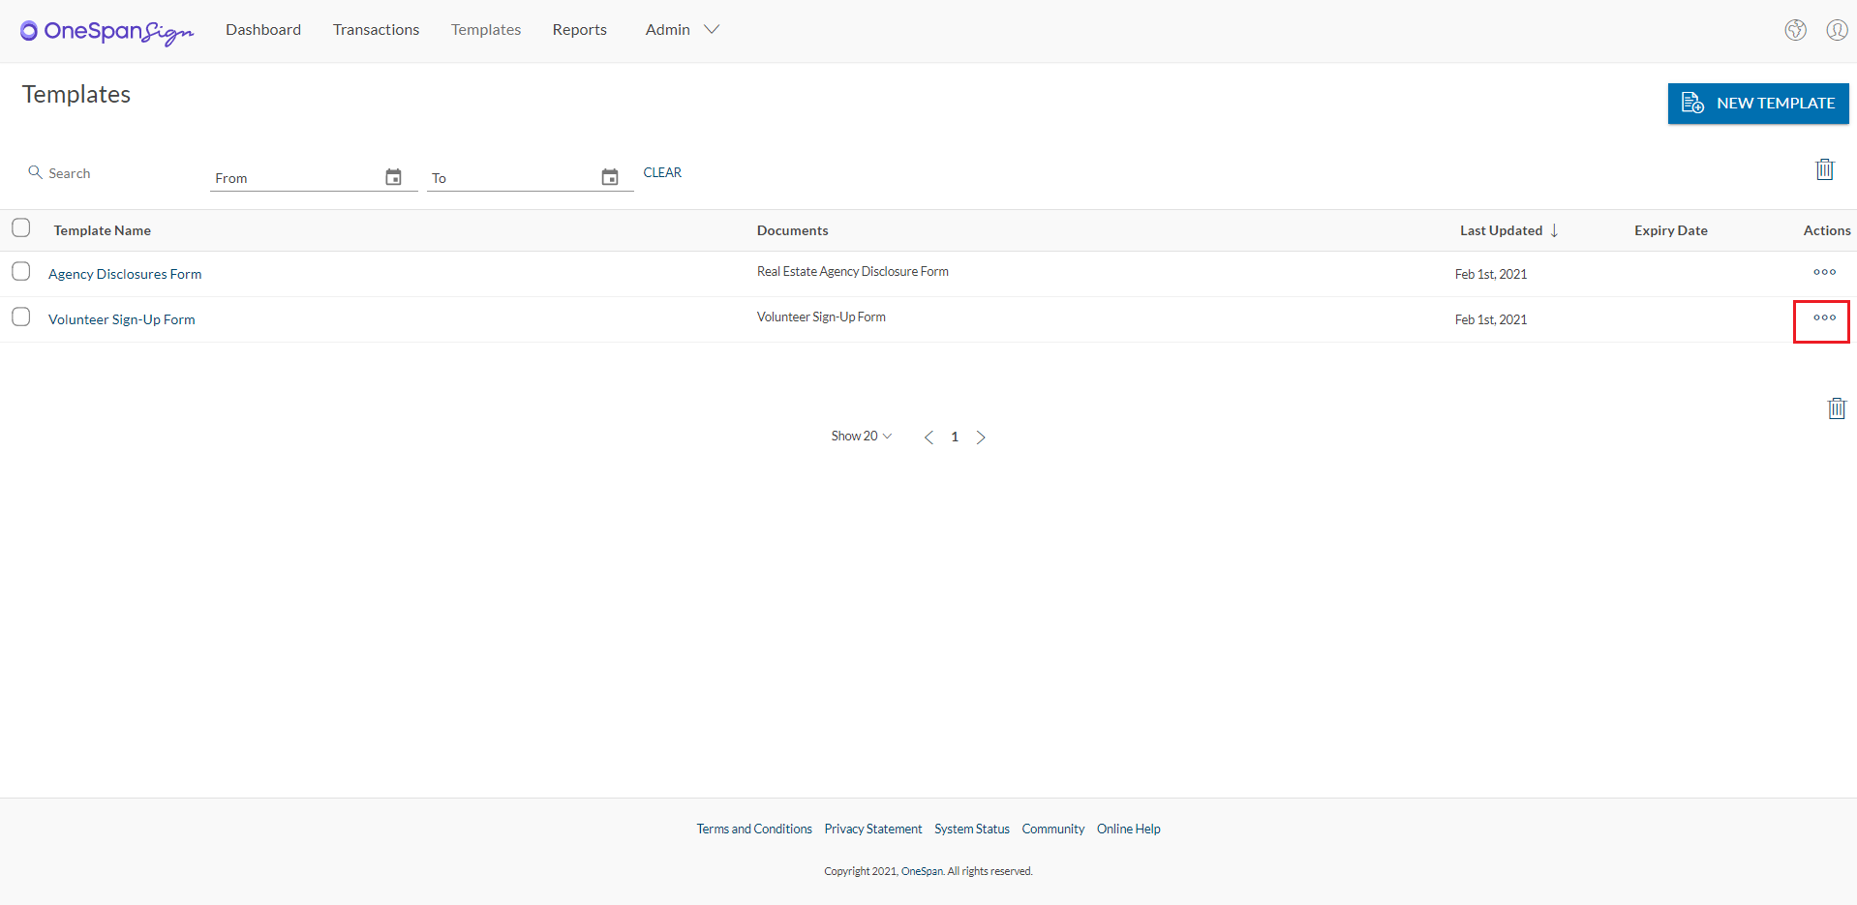Open the language globe icon

(1795, 30)
